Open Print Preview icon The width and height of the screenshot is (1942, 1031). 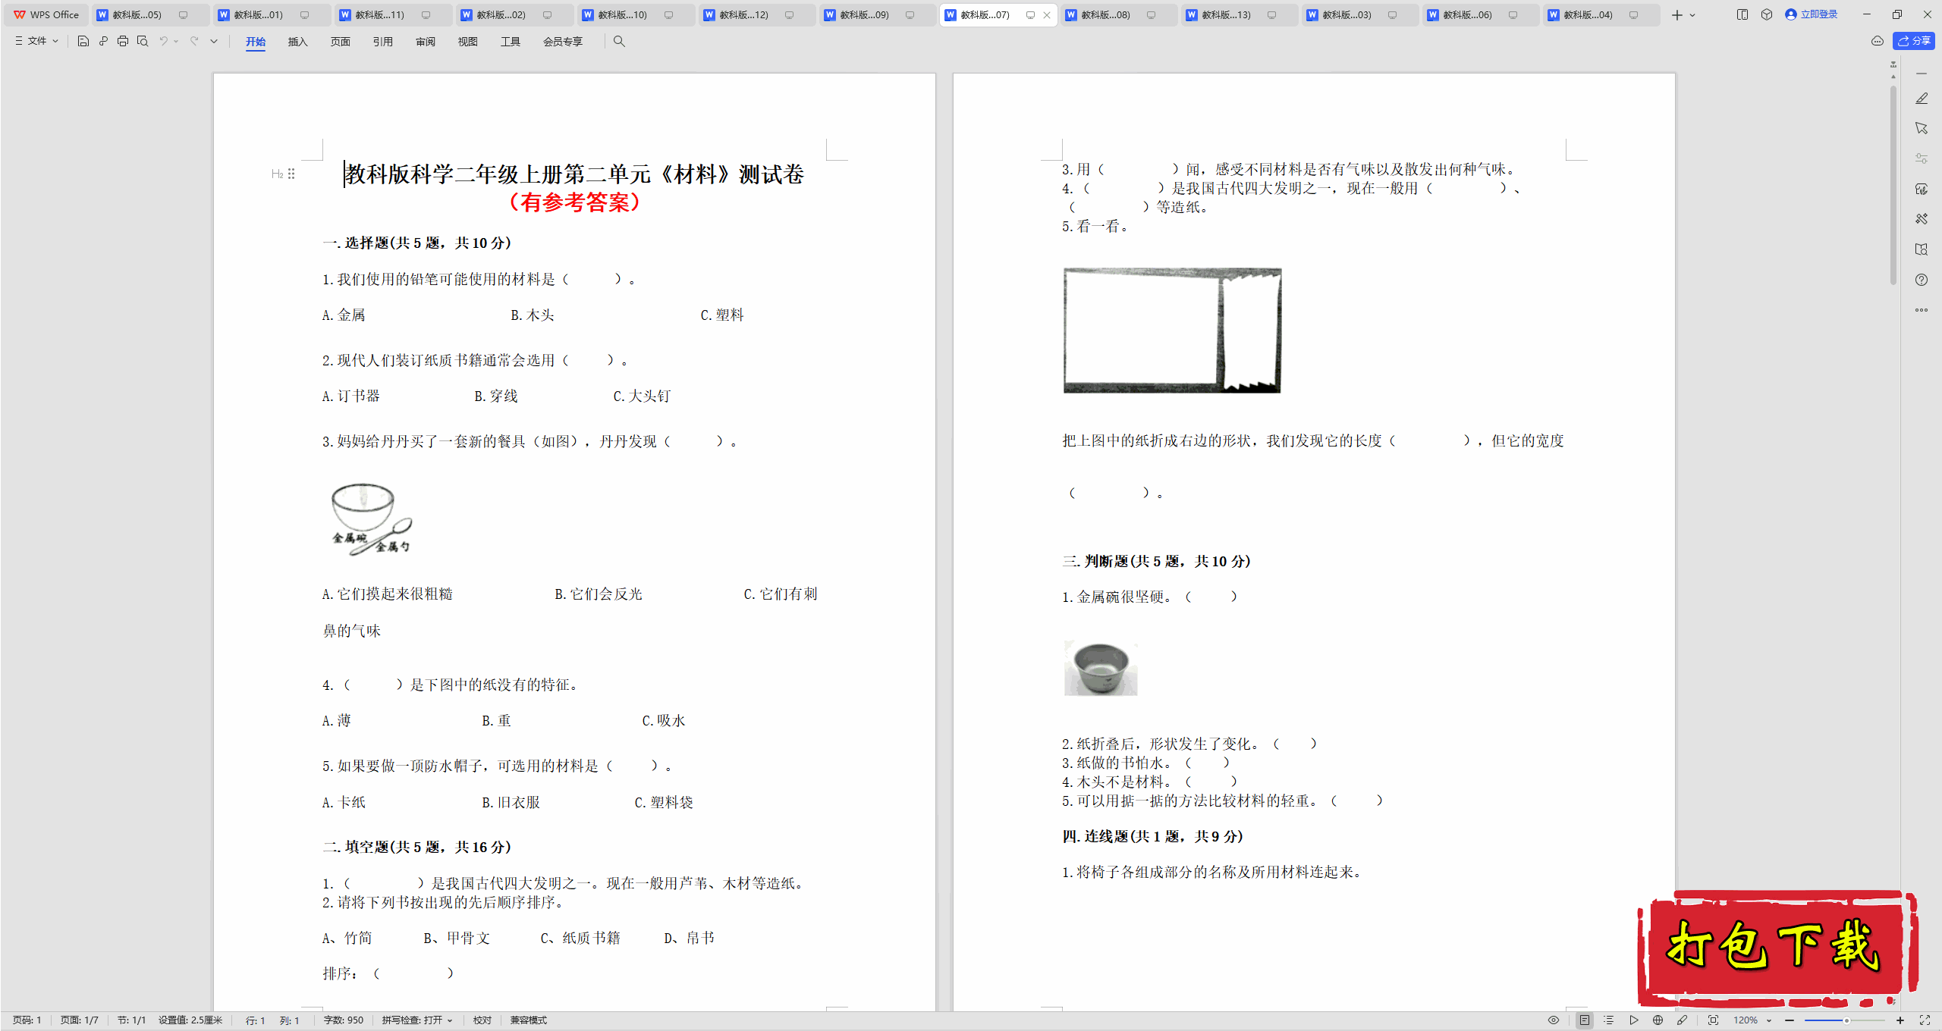[x=143, y=42]
